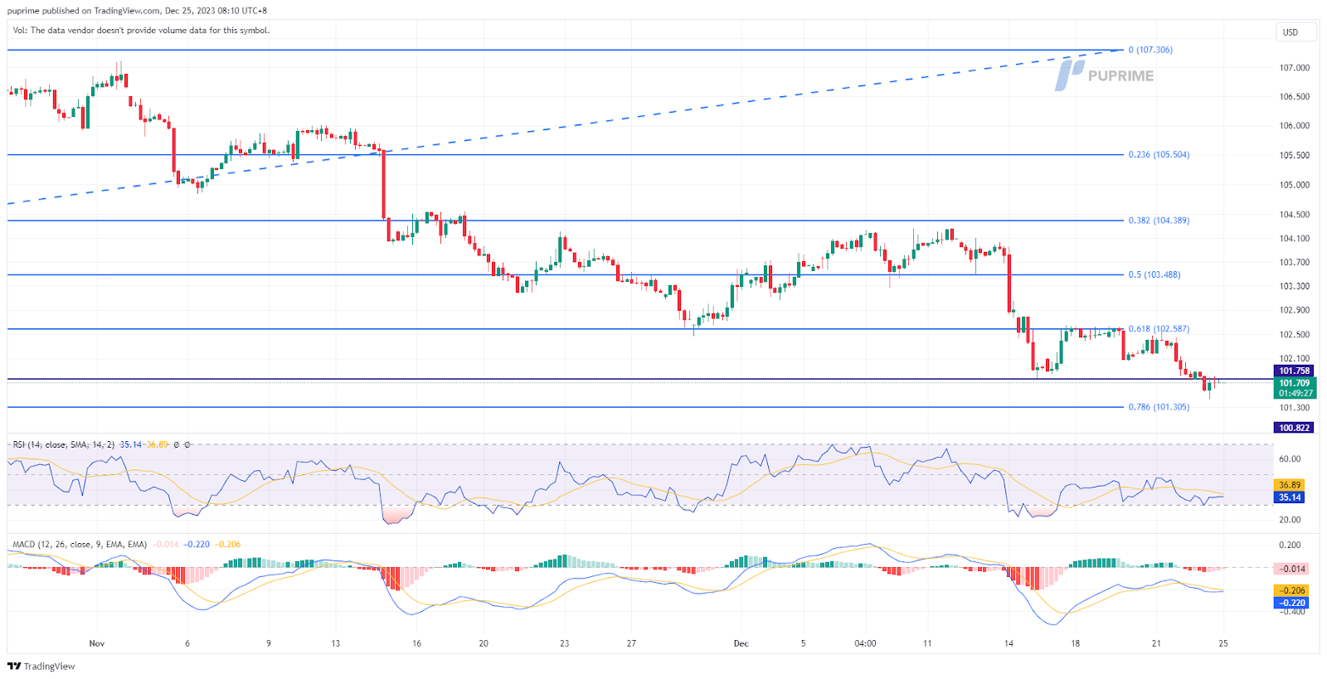Select the RSI indicator legend title
The height and width of the screenshot is (679, 1327).
[x=63, y=444]
